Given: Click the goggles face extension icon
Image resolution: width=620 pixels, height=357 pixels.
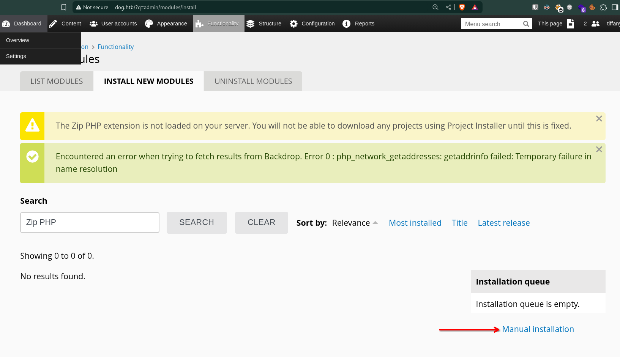Looking at the screenshot, I should coord(547,7).
